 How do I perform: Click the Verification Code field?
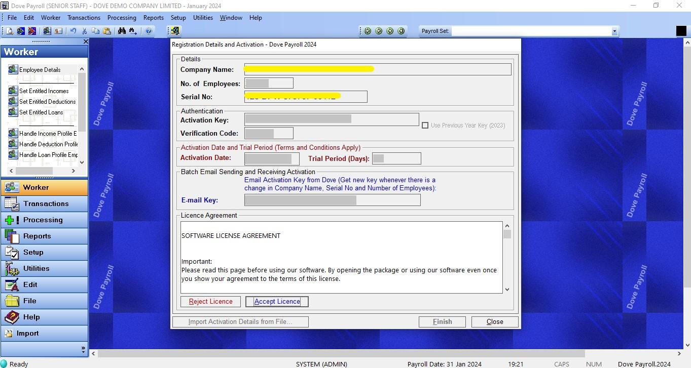269,133
